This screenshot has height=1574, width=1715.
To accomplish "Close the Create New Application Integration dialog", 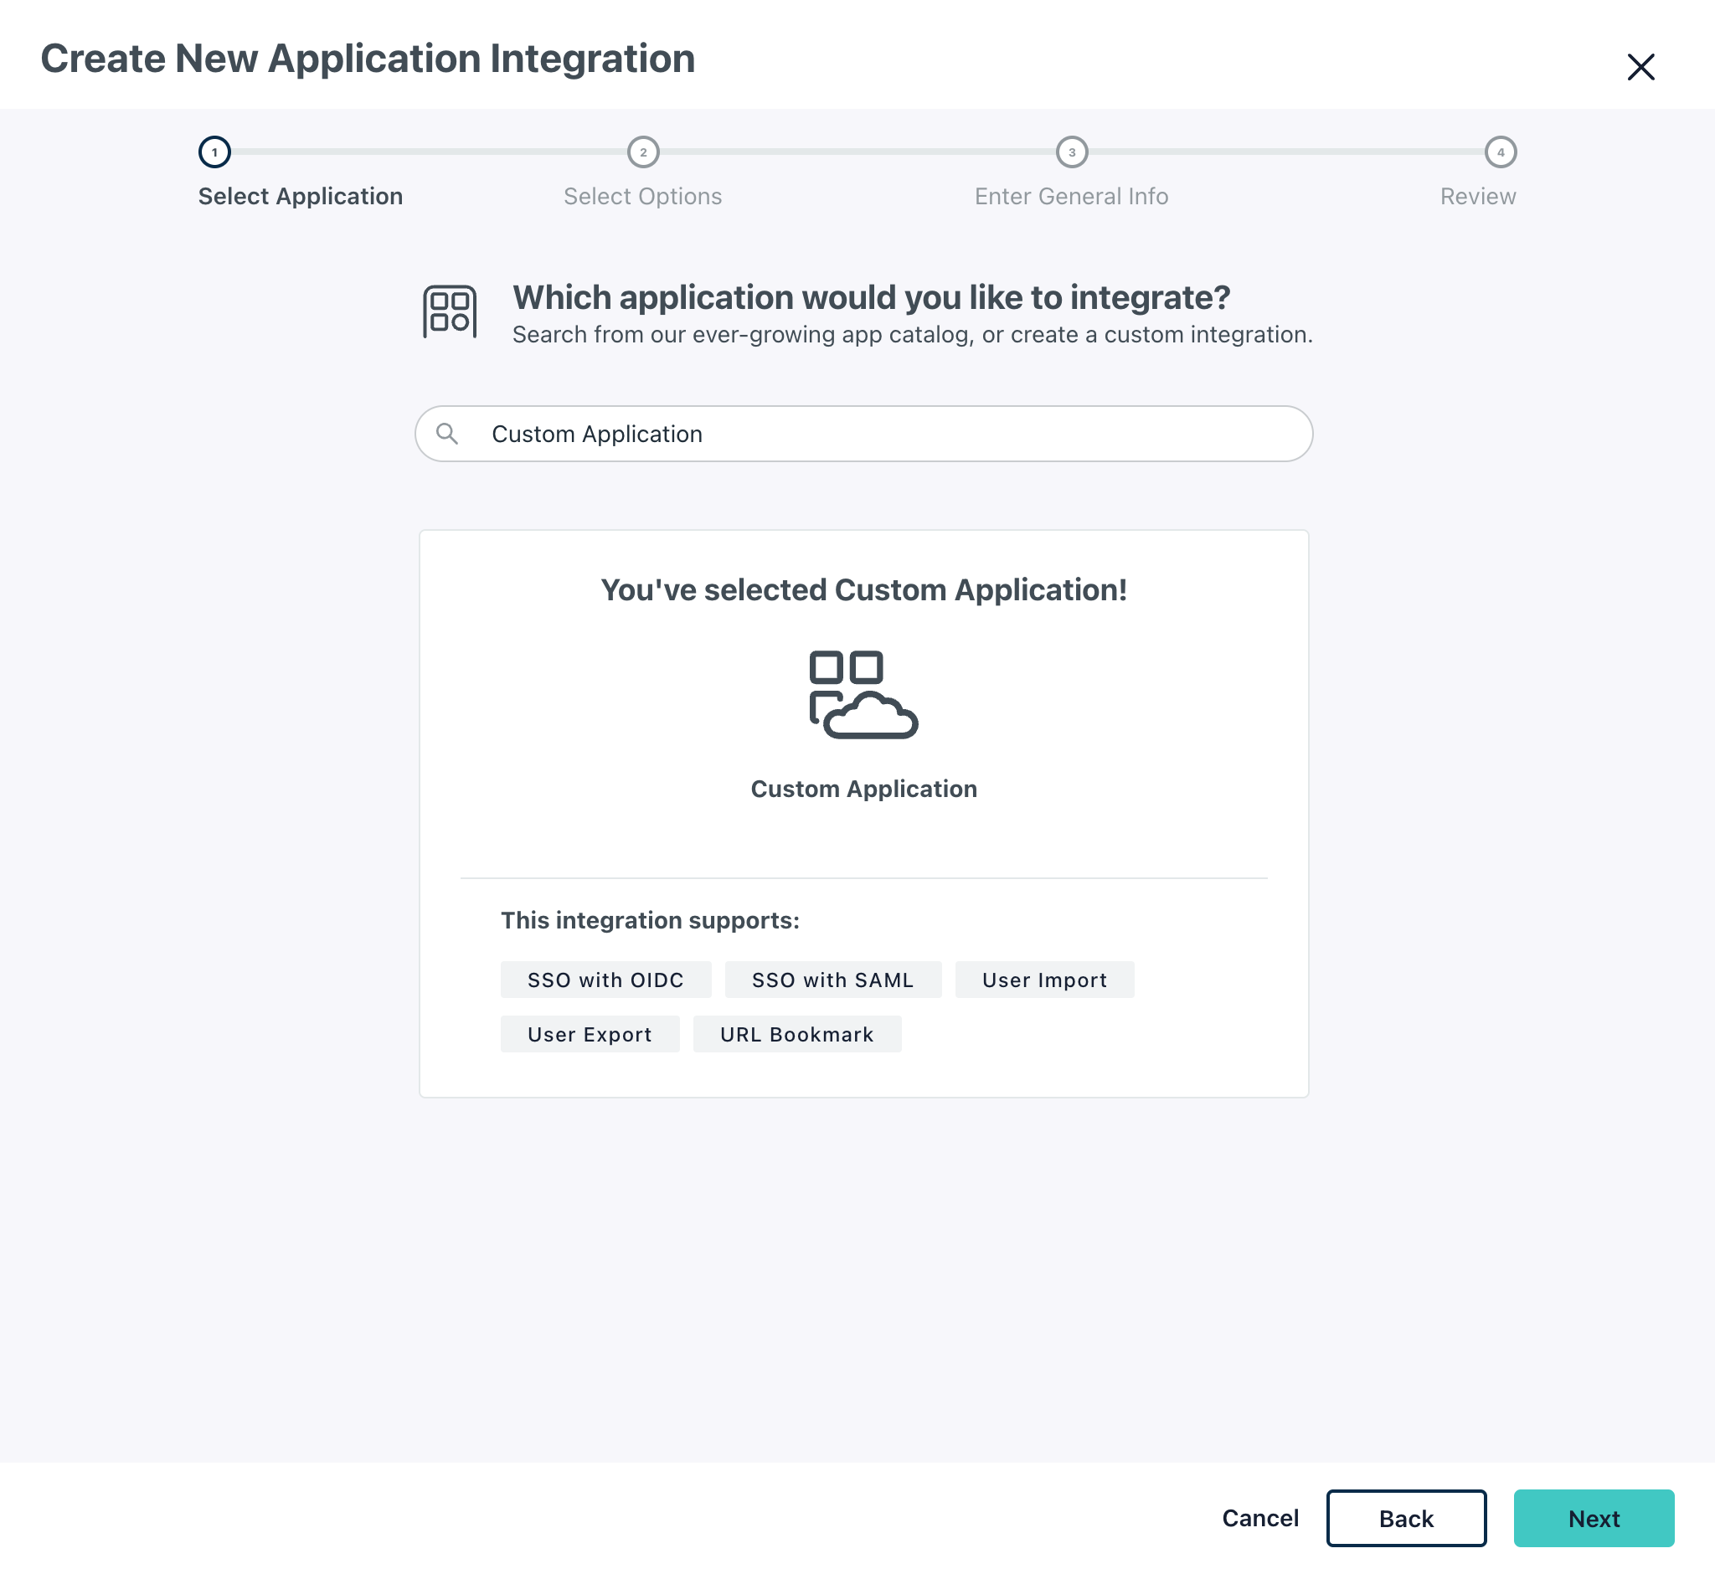I will tap(1640, 66).
